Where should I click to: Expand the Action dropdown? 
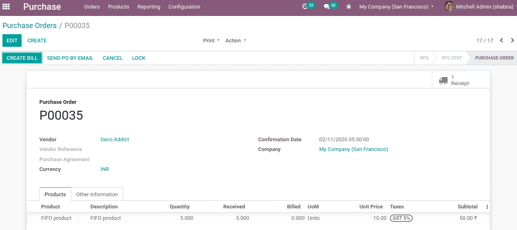click(236, 41)
